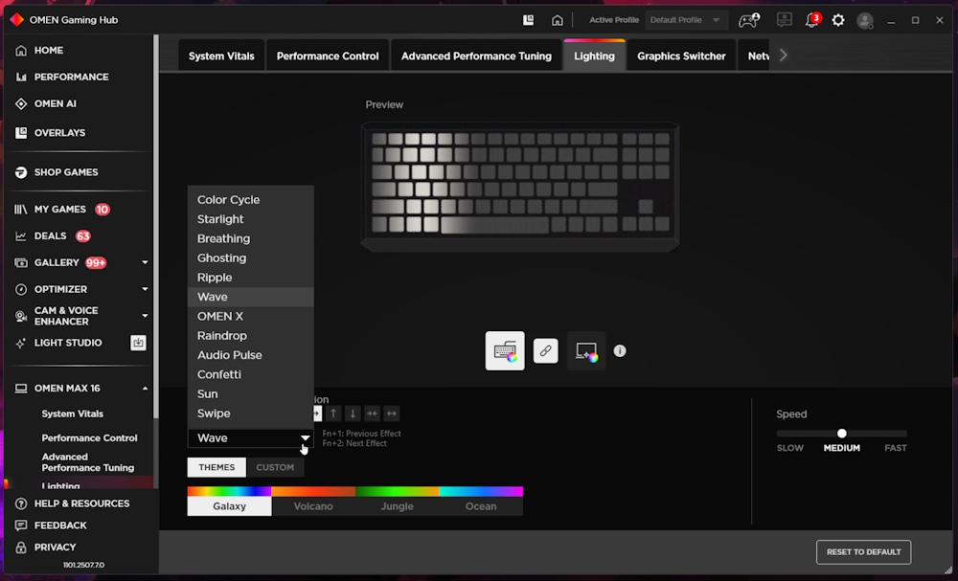Choose Starlight effect
Image resolution: width=958 pixels, height=581 pixels.
click(250, 219)
